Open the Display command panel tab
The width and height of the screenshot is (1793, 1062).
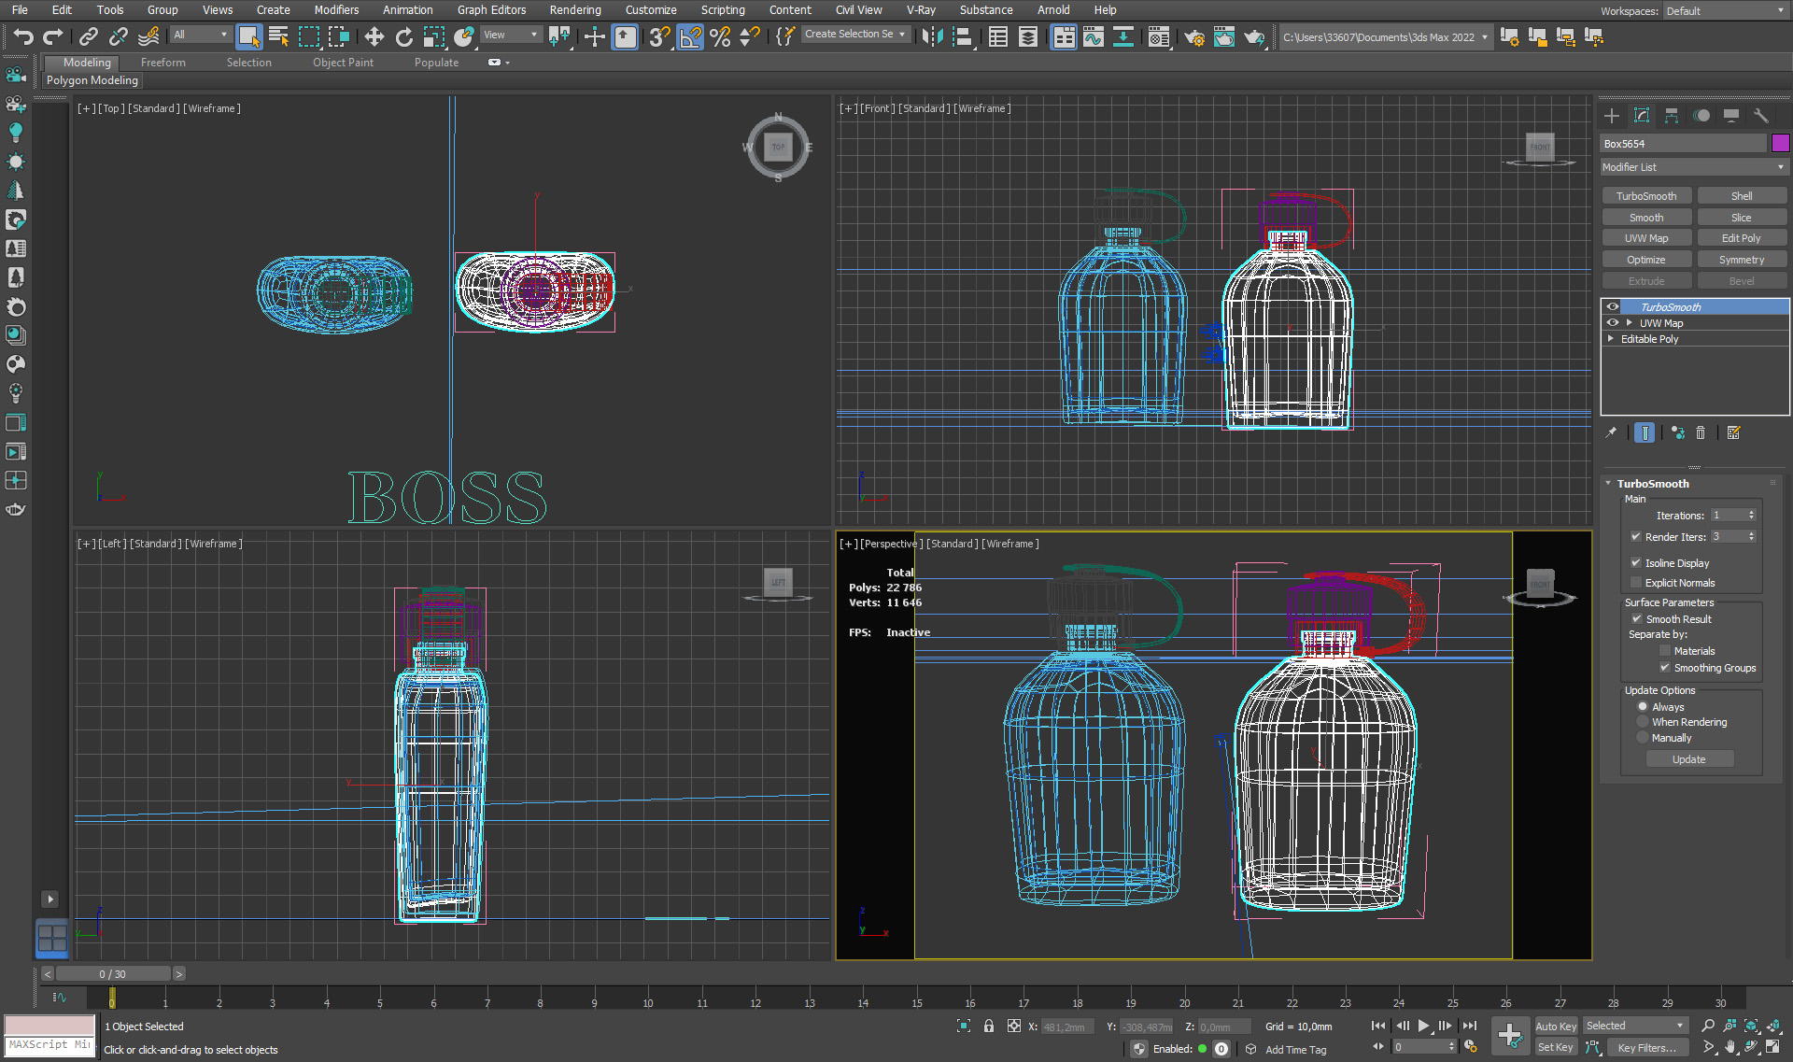point(1731,116)
